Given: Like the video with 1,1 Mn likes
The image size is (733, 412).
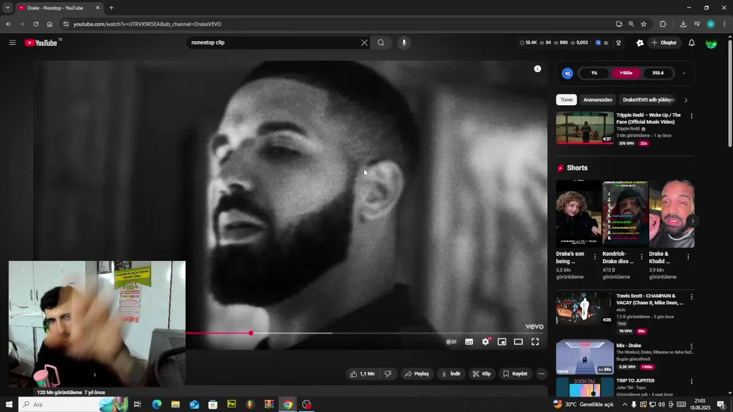Looking at the screenshot, I should [362, 374].
